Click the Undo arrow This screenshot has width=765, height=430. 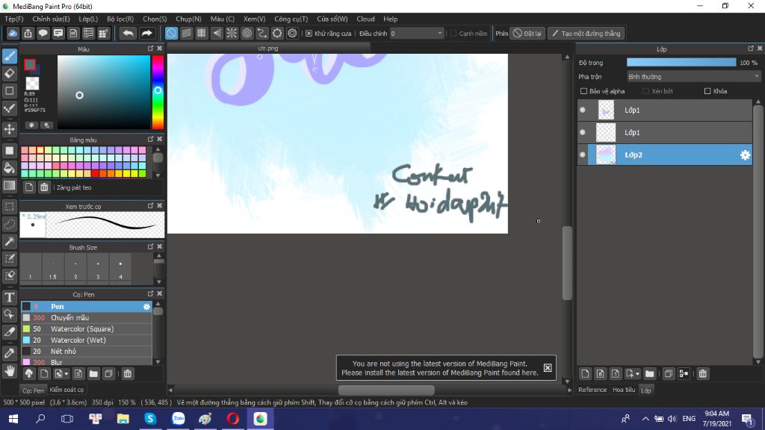(x=128, y=33)
